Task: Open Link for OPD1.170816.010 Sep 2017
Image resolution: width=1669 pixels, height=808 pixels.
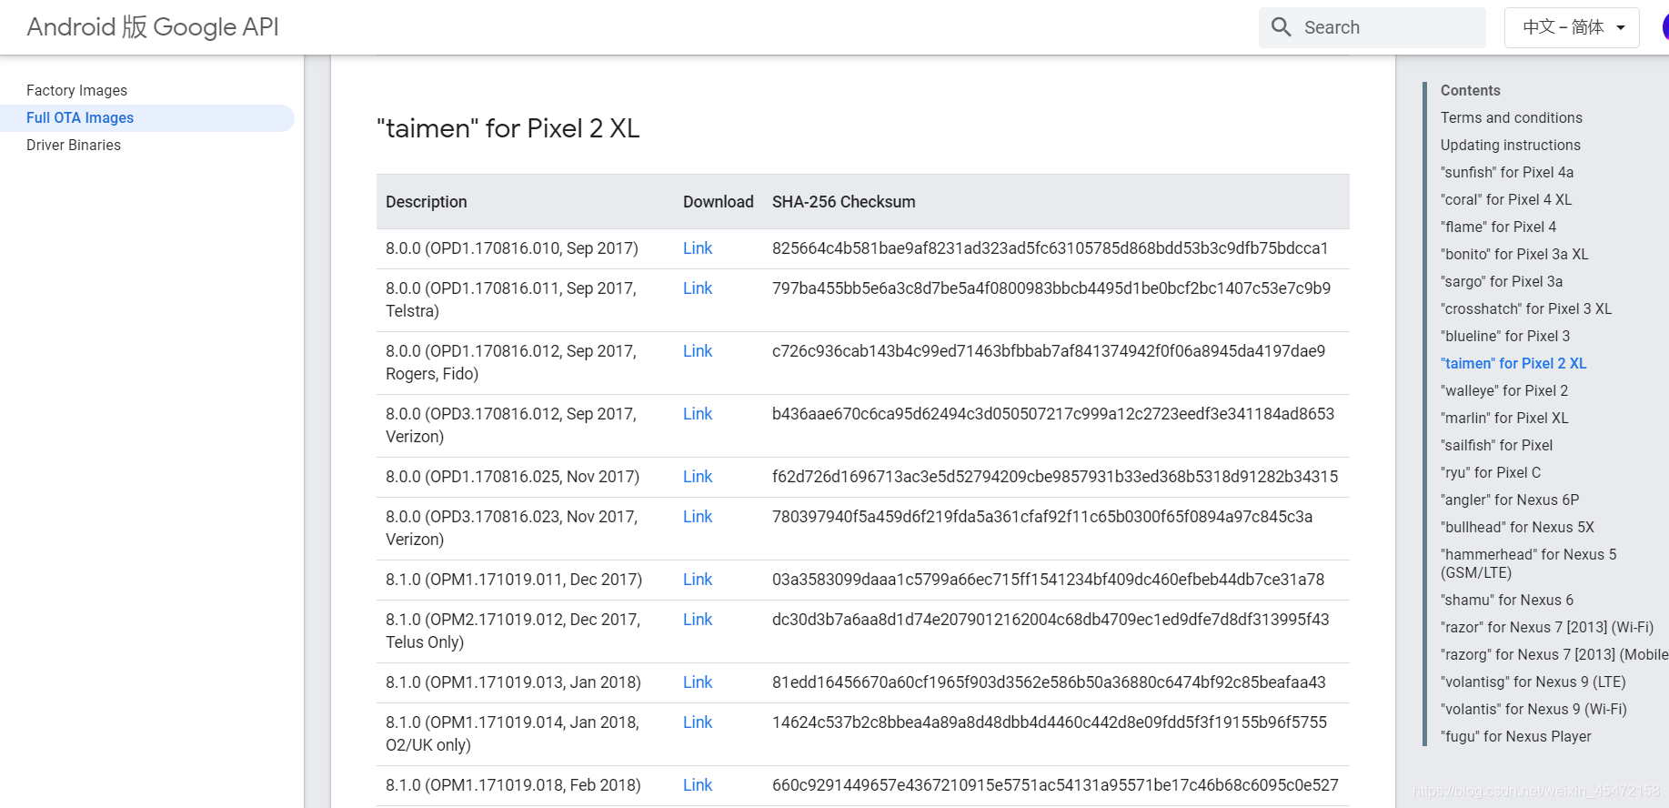Action: tap(698, 248)
